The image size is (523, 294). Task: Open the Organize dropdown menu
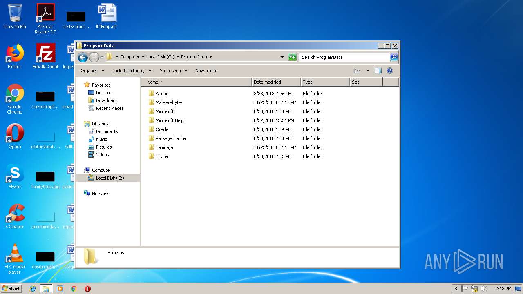pos(93,71)
